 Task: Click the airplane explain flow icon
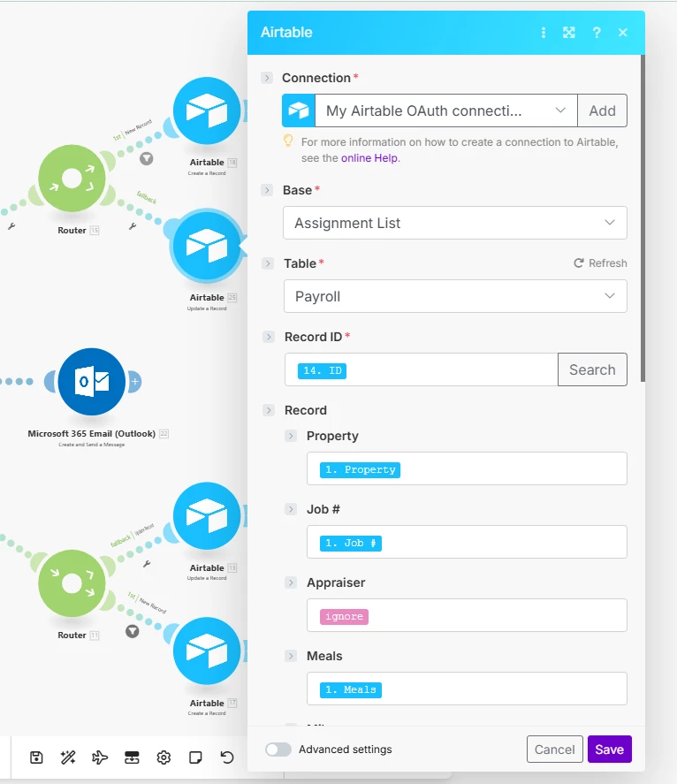tap(100, 757)
